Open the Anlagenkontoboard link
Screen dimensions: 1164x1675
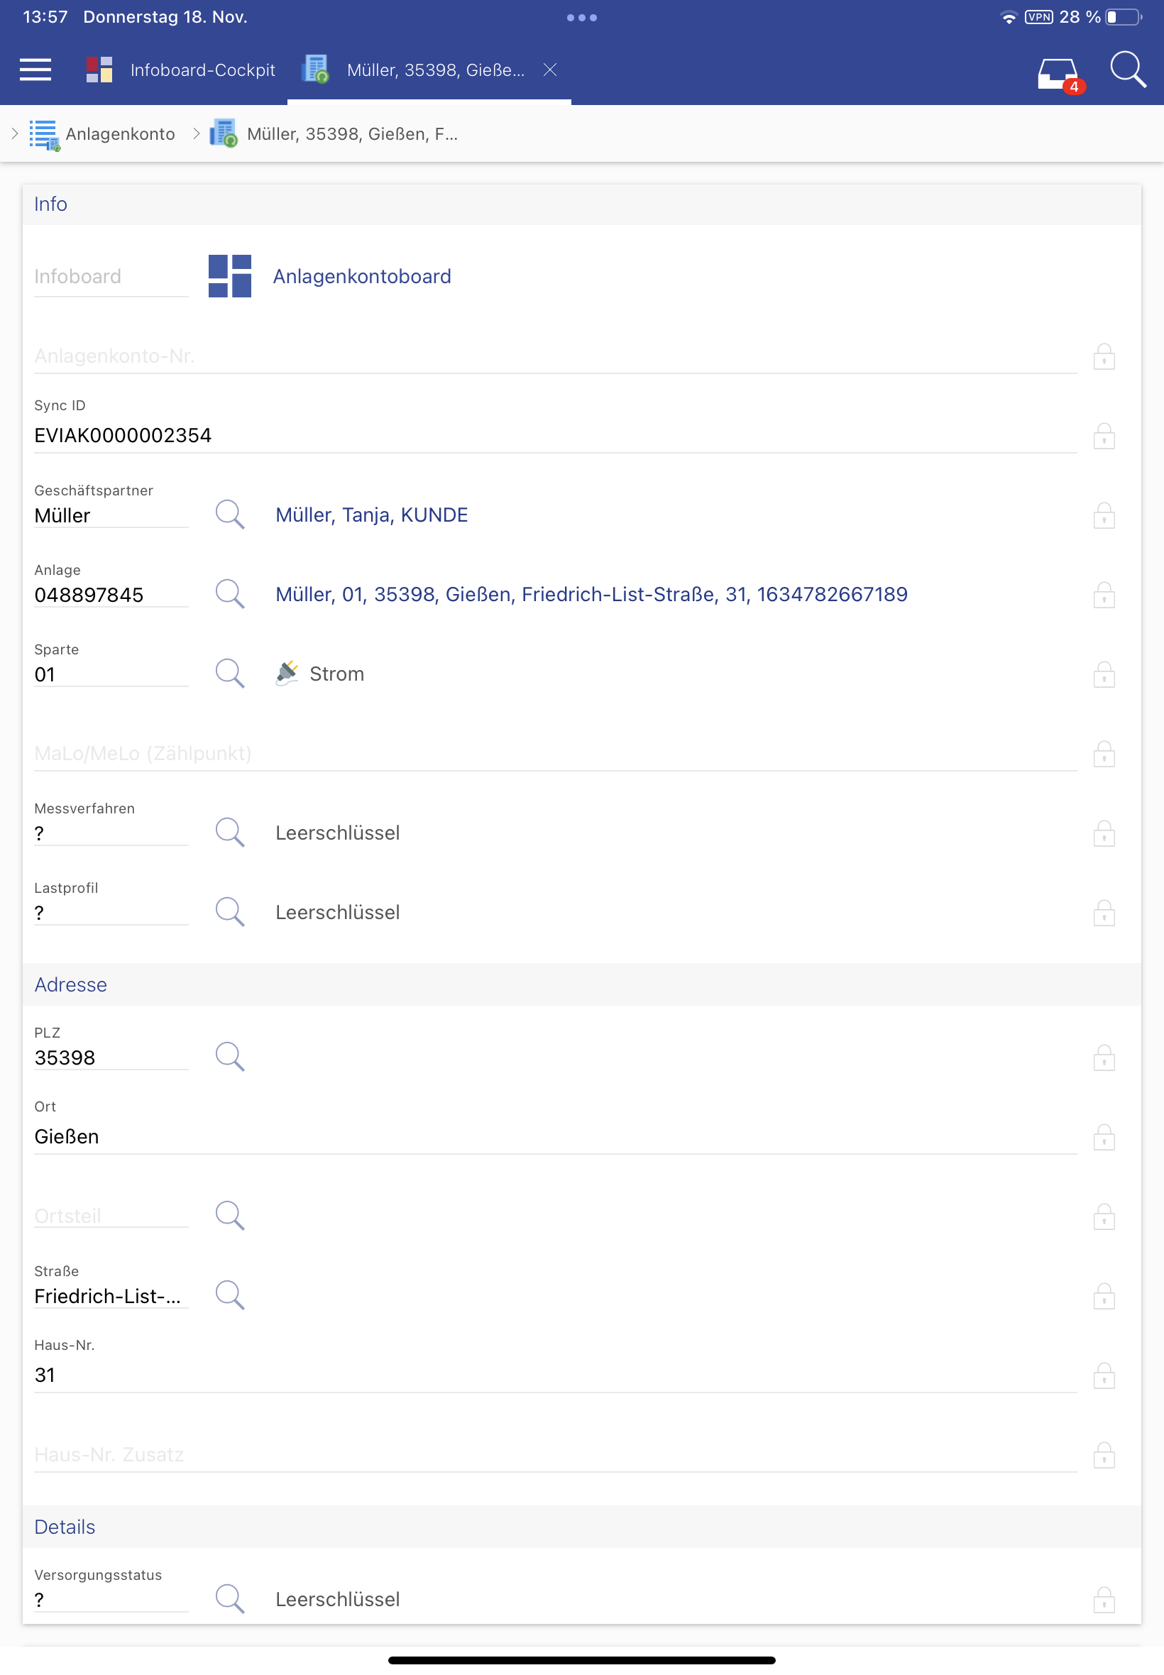pos(362,276)
